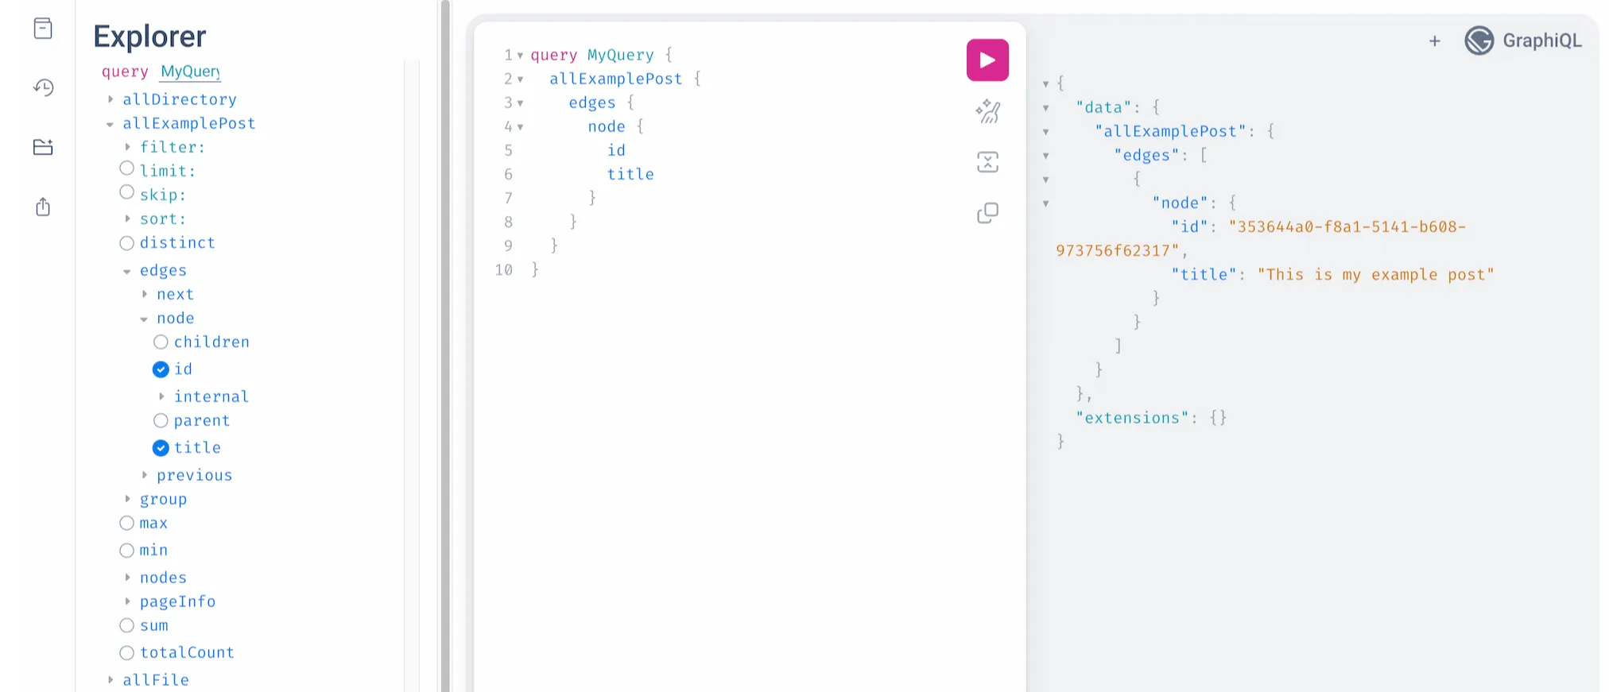1609x692 pixels.
Task: Expand the group field
Action: click(x=127, y=499)
